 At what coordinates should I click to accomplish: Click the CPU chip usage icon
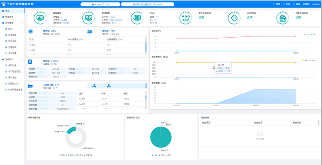point(30,32)
